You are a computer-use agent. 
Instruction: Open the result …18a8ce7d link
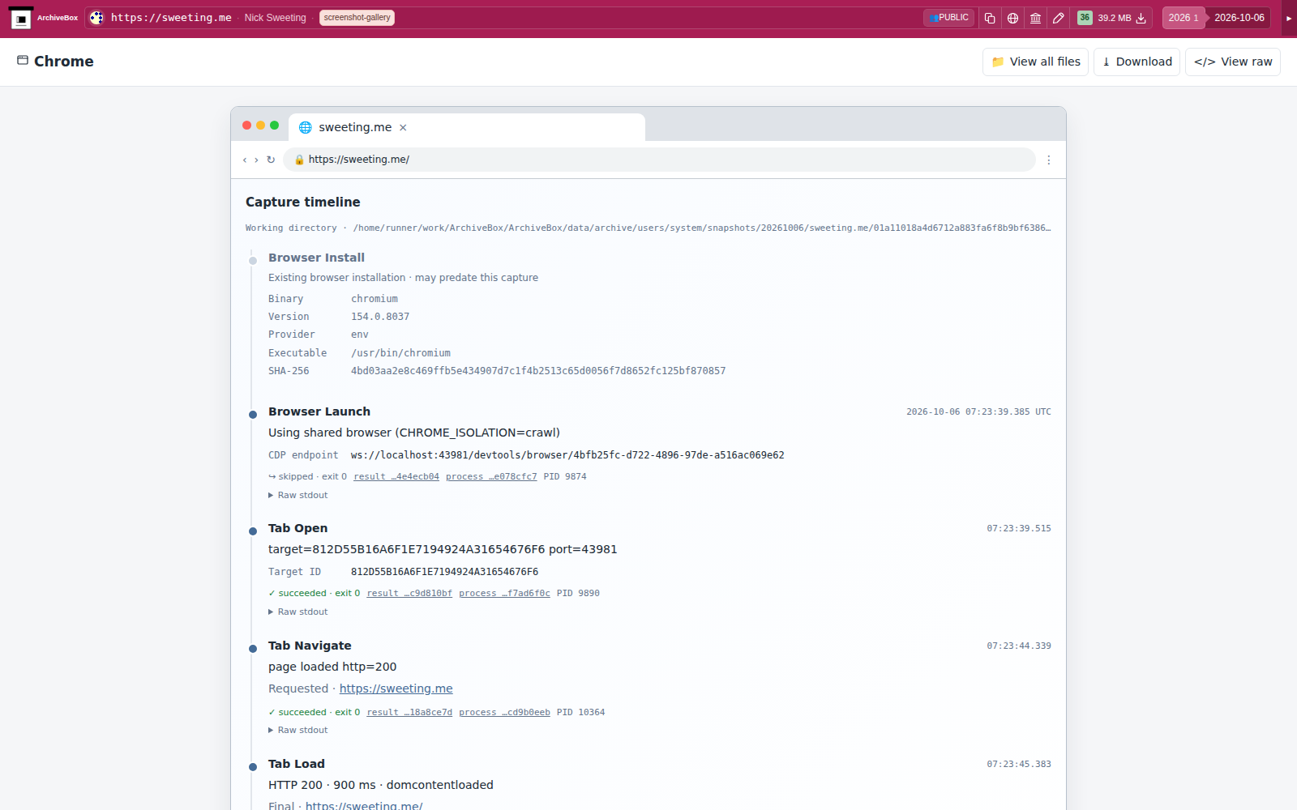(x=409, y=712)
